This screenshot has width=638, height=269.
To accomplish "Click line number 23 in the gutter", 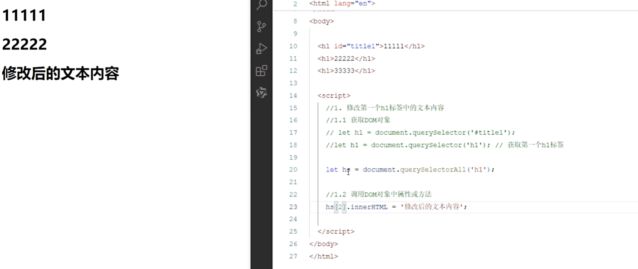I will 293,206.
